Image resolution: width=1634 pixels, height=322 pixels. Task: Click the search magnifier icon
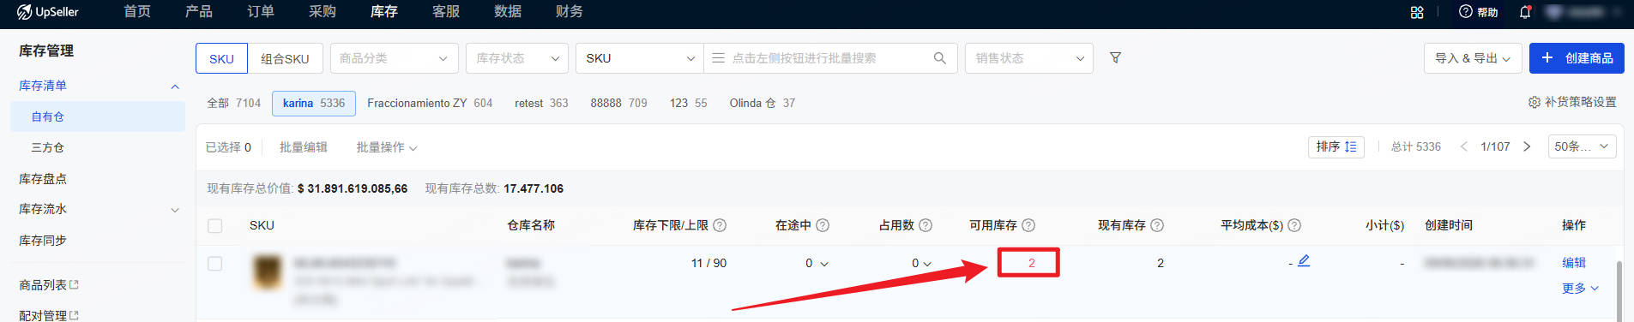coord(939,58)
